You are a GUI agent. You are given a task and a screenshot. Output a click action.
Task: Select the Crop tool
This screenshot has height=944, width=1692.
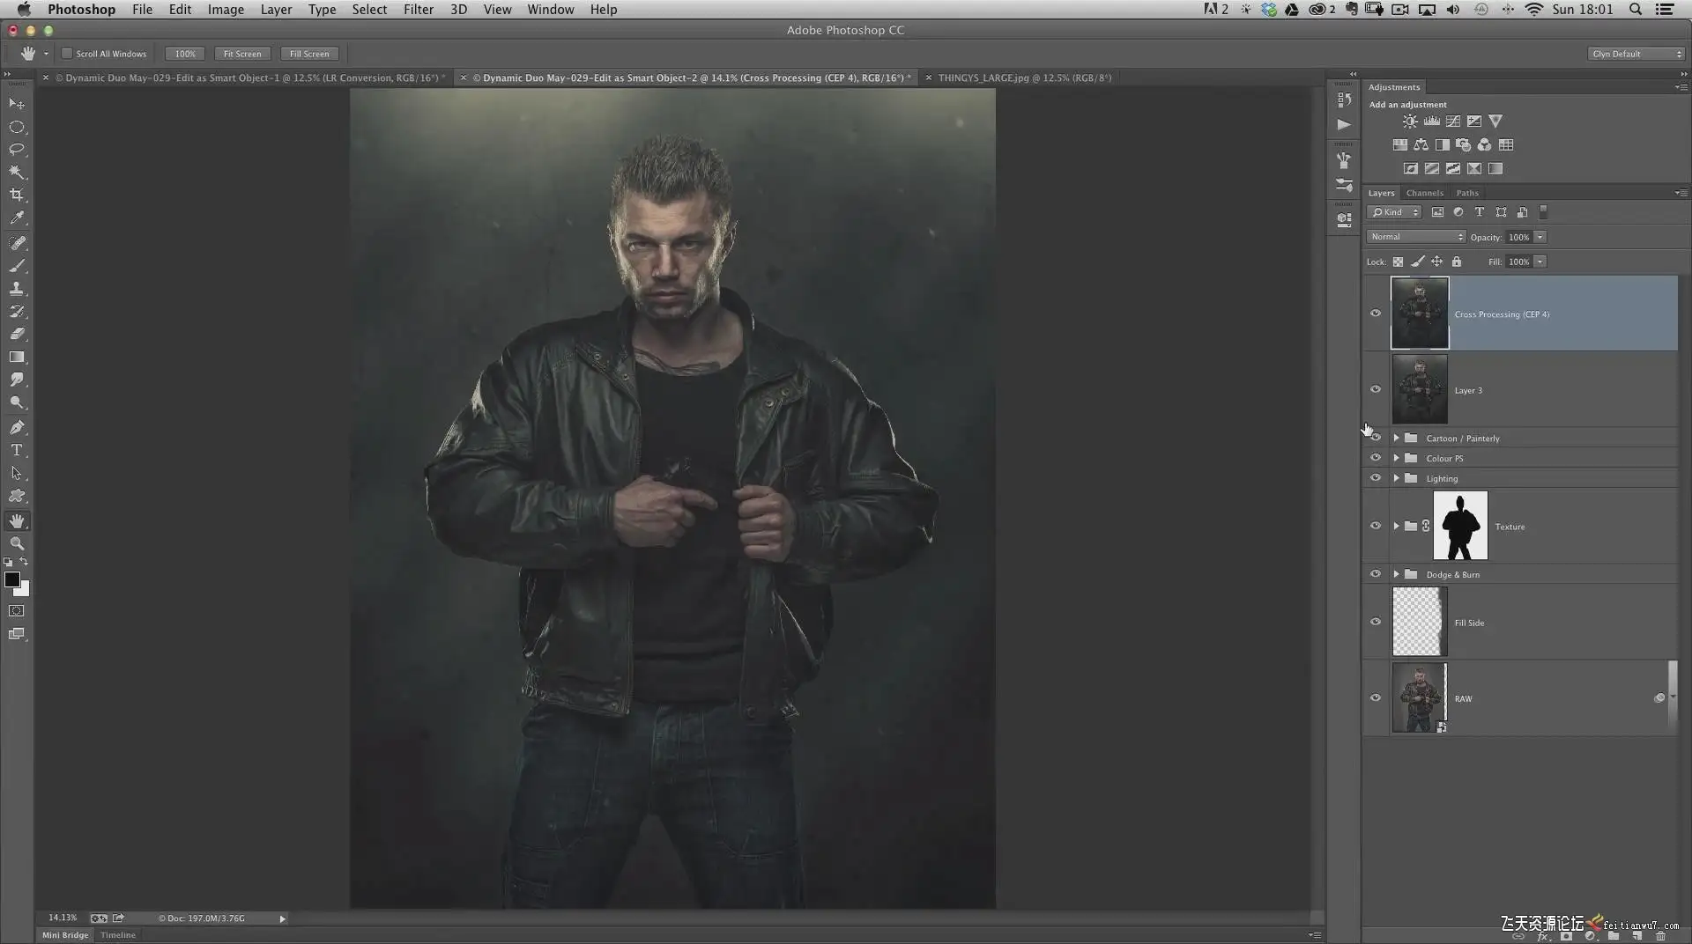(17, 195)
